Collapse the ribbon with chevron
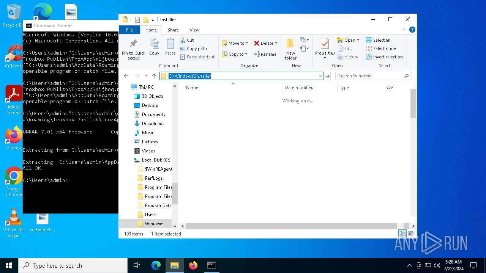 click(404, 30)
